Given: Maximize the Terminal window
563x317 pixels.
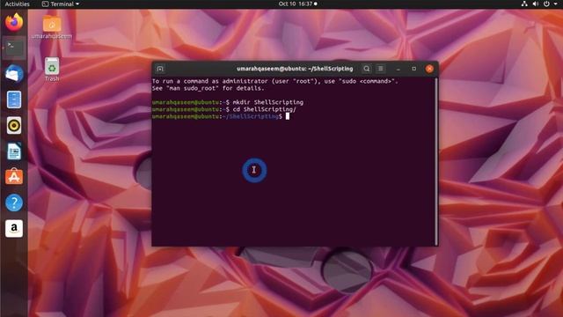Looking at the screenshot, I should click(414, 69).
